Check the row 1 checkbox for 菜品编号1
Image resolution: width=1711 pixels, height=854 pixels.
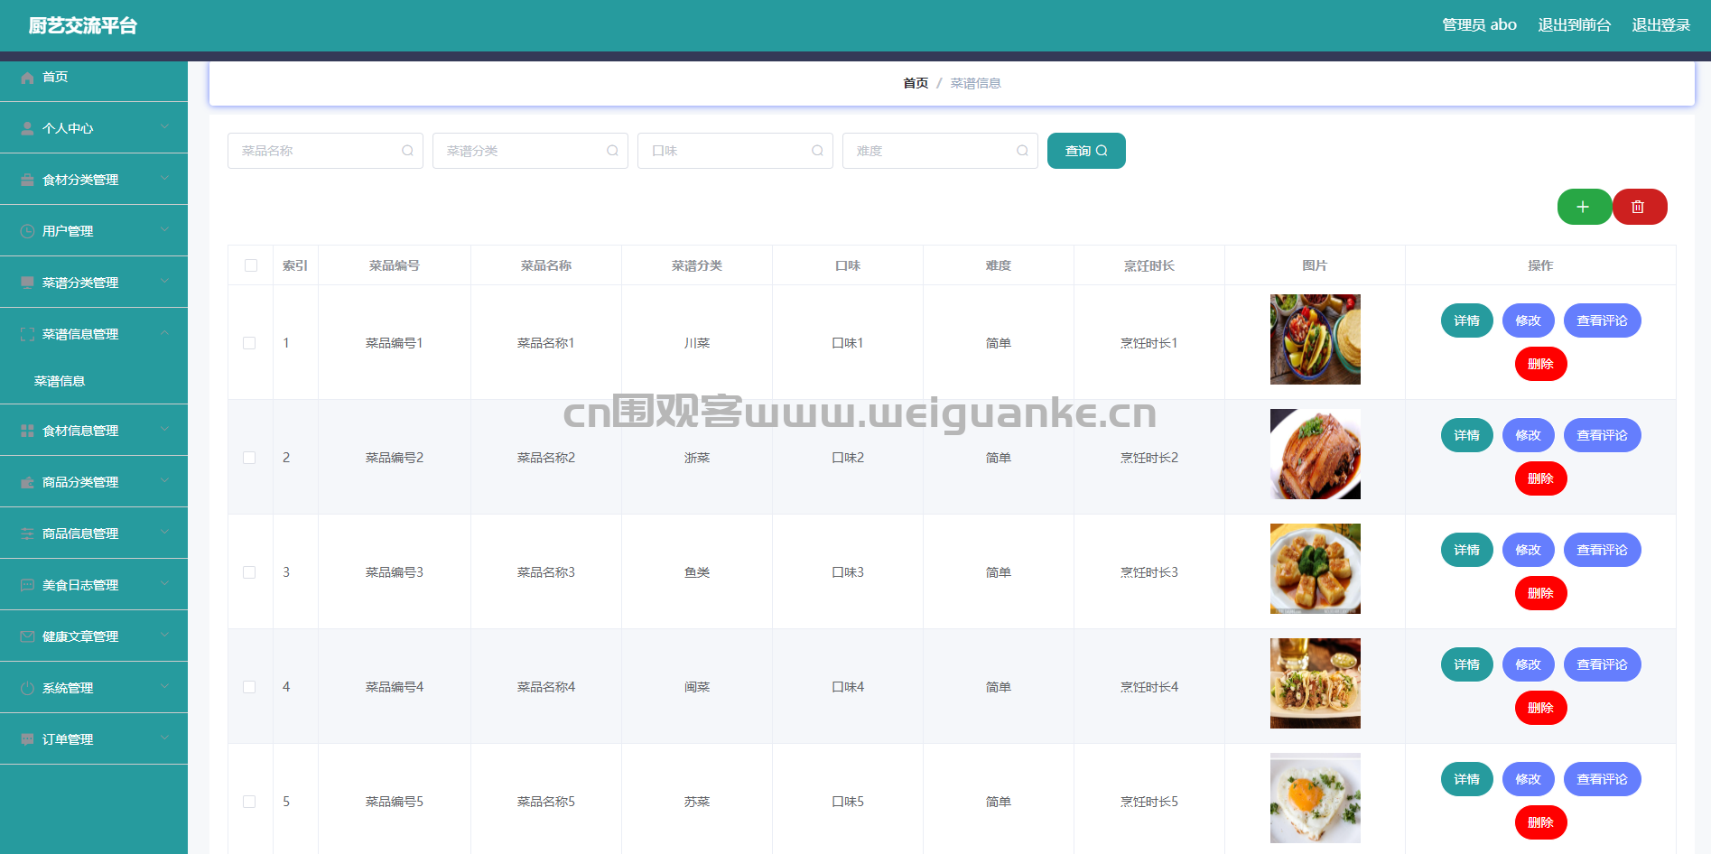249,343
